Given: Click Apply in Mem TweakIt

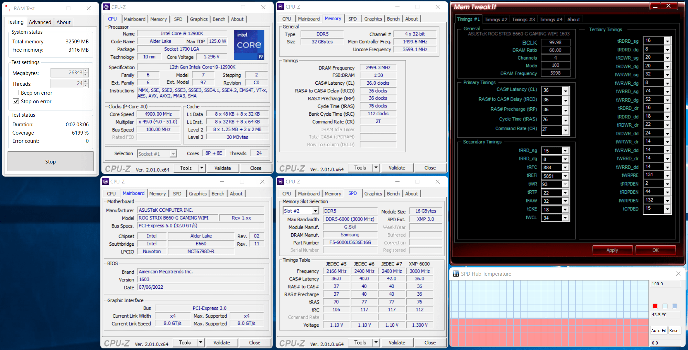Looking at the screenshot, I should pos(612,250).
